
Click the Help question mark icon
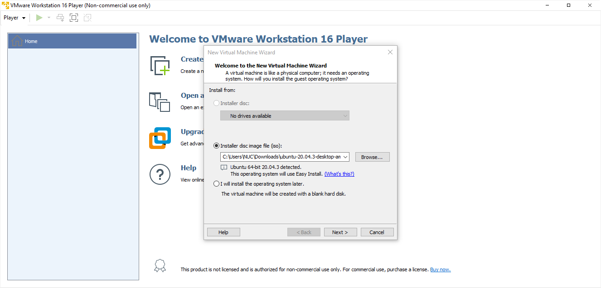[160, 174]
